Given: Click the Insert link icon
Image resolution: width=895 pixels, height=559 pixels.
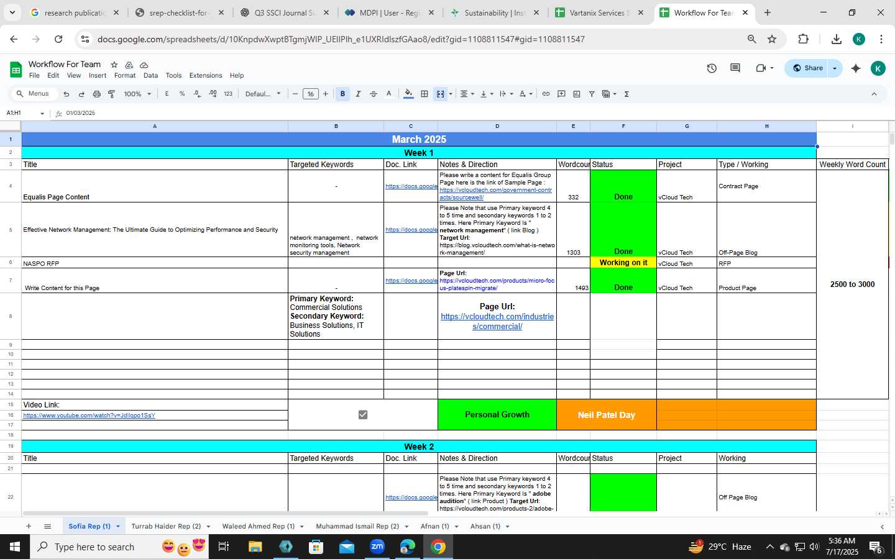Looking at the screenshot, I should pos(546,94).
